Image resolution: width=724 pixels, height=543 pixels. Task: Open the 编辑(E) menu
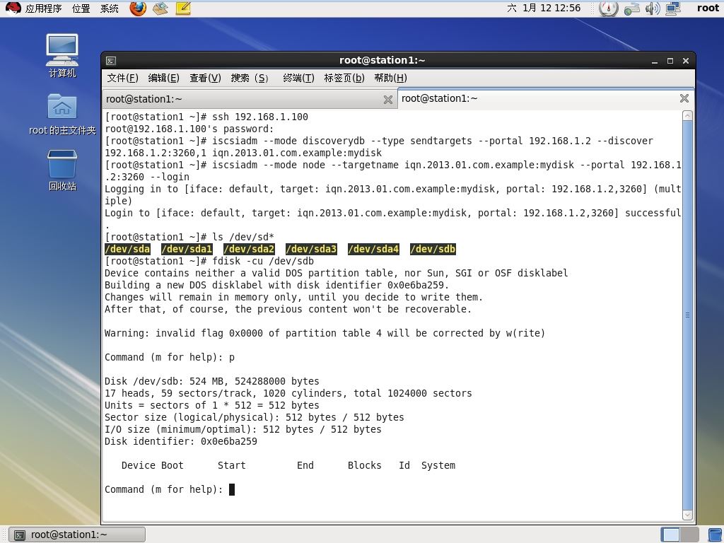pos(163,78)
